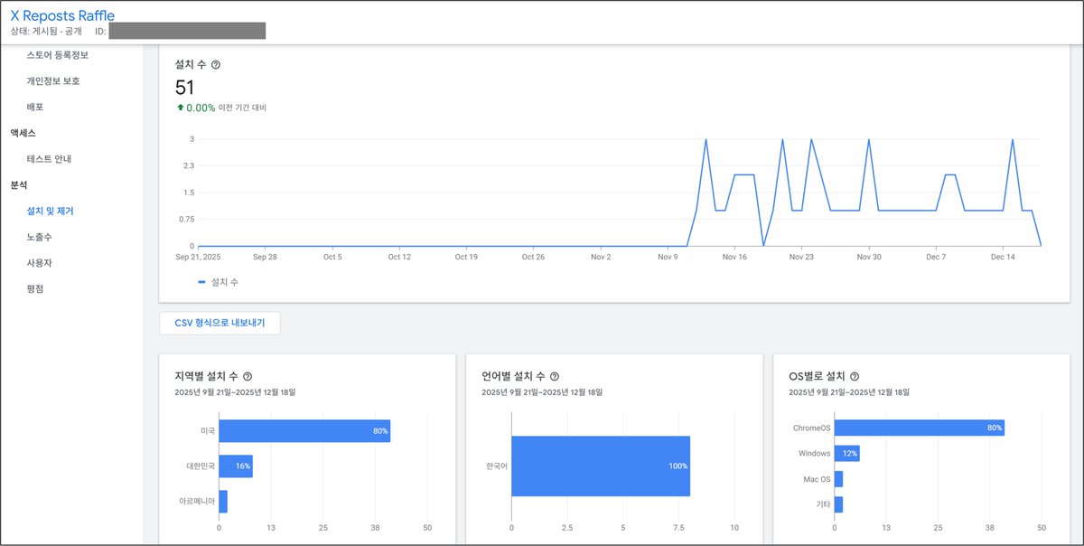Viewport: 1084px width, 546px height.
Task: Click the 대한민국 16% bar
Action: pyautogui.click(x=236, y=466)
